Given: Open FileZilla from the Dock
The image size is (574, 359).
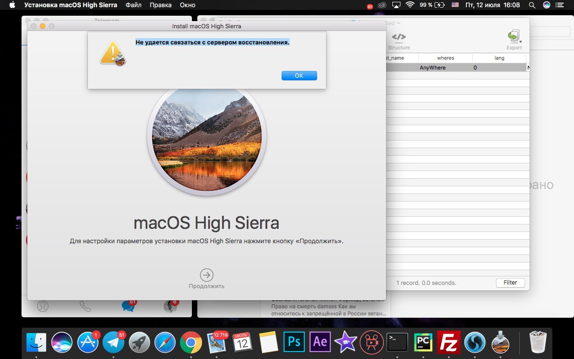Looking at the screenshot, I should (x=448, y=343).
